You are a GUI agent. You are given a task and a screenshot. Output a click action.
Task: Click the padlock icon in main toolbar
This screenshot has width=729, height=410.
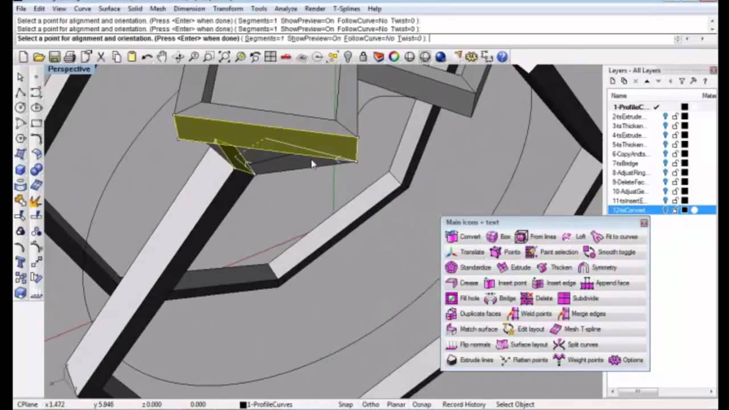pos(363,57)
